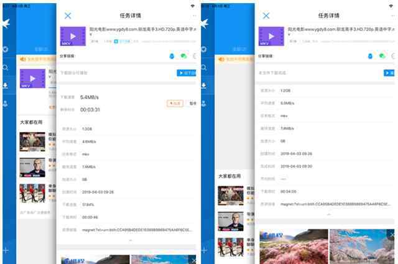Click orange accelerate button in left screenshot
This screenshot has height=264, width=398.
[175, 103]
